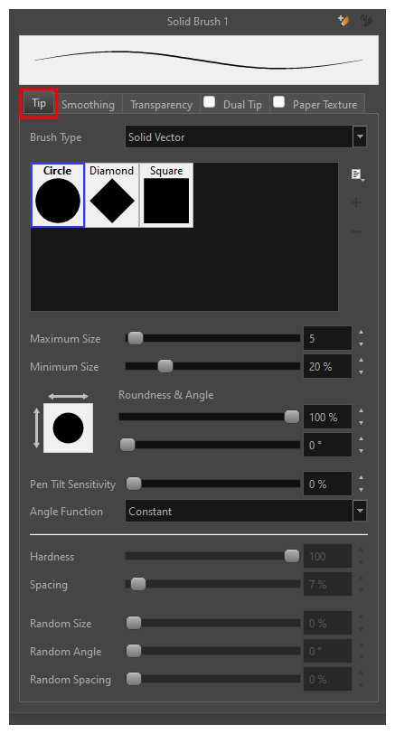The image size is (395, 734).
Task: Click the Maximum Size value field
Action: click(x=327, y=338)
